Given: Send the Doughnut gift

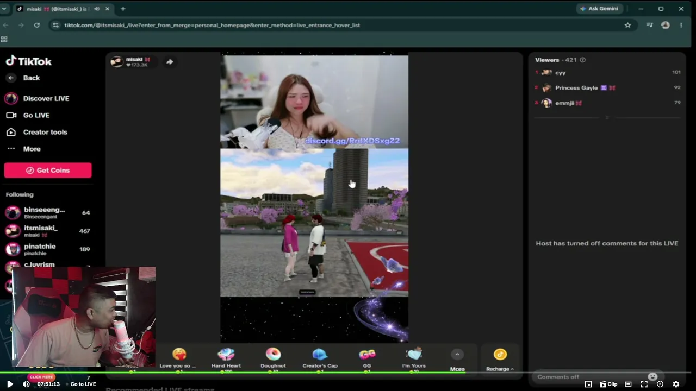Looking at the screenshot, I should pyautogui.click(x=273, y=360).
